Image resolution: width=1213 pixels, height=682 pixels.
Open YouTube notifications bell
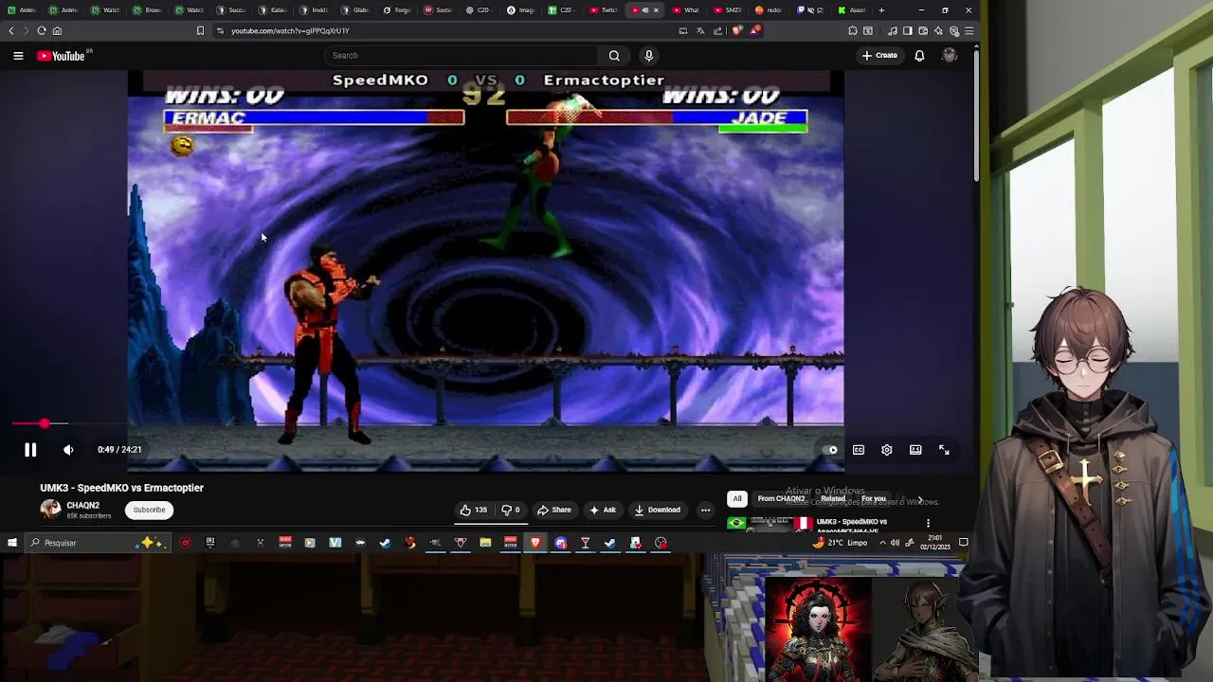coord(919,56)
